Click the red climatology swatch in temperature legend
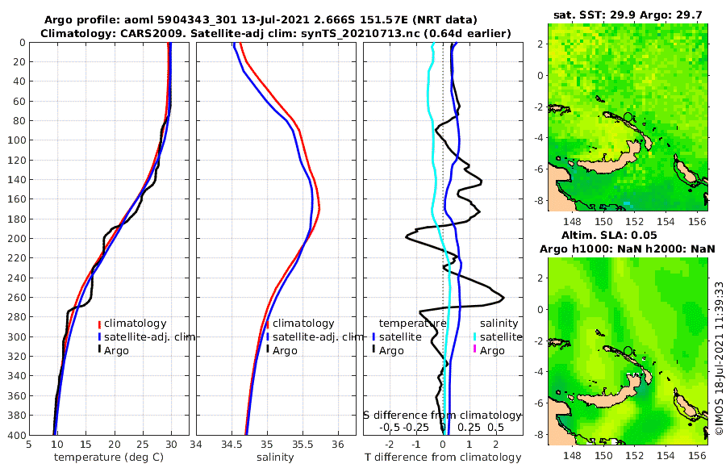 tap(99, 324)
